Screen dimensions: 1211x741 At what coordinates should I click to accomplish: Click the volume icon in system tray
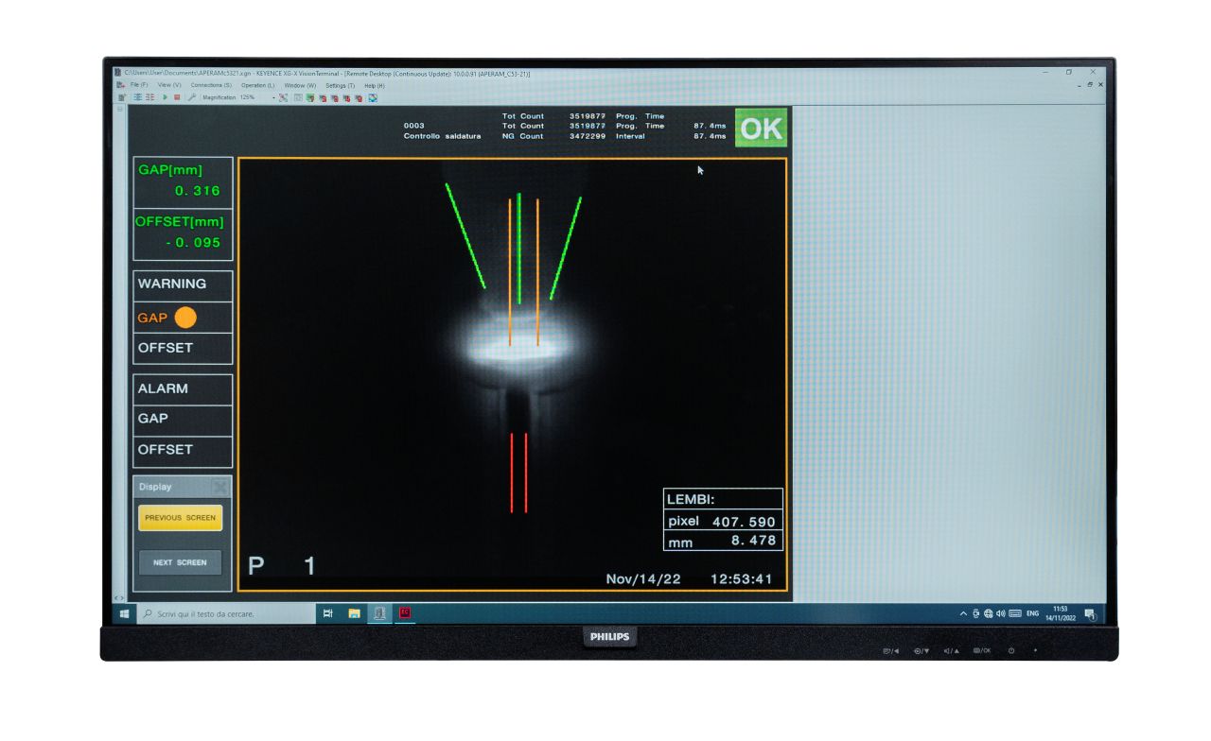(1000, 613)
